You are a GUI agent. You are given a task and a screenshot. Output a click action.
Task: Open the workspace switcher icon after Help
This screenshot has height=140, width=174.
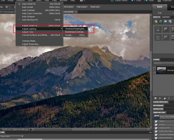coord(83,1)
